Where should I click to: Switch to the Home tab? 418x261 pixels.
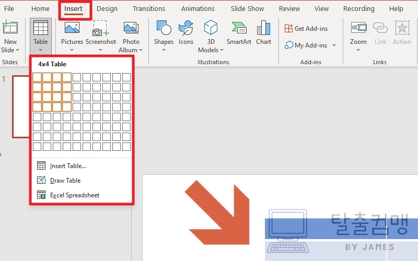click(x=40, y=8)
